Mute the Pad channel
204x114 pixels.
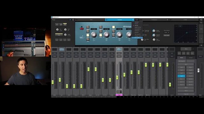tap(119, 56)
